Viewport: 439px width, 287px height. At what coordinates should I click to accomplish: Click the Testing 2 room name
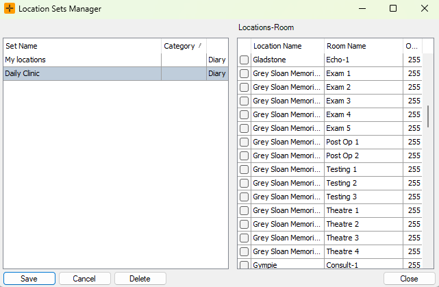(x=364, y=183)
